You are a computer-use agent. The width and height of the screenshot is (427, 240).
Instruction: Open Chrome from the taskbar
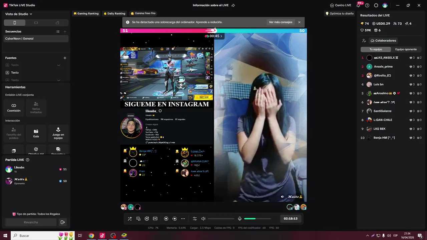tap(91, 236)
